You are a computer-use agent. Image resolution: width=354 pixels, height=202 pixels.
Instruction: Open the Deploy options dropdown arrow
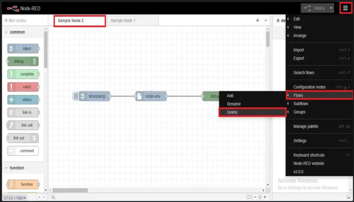(331, 8)
